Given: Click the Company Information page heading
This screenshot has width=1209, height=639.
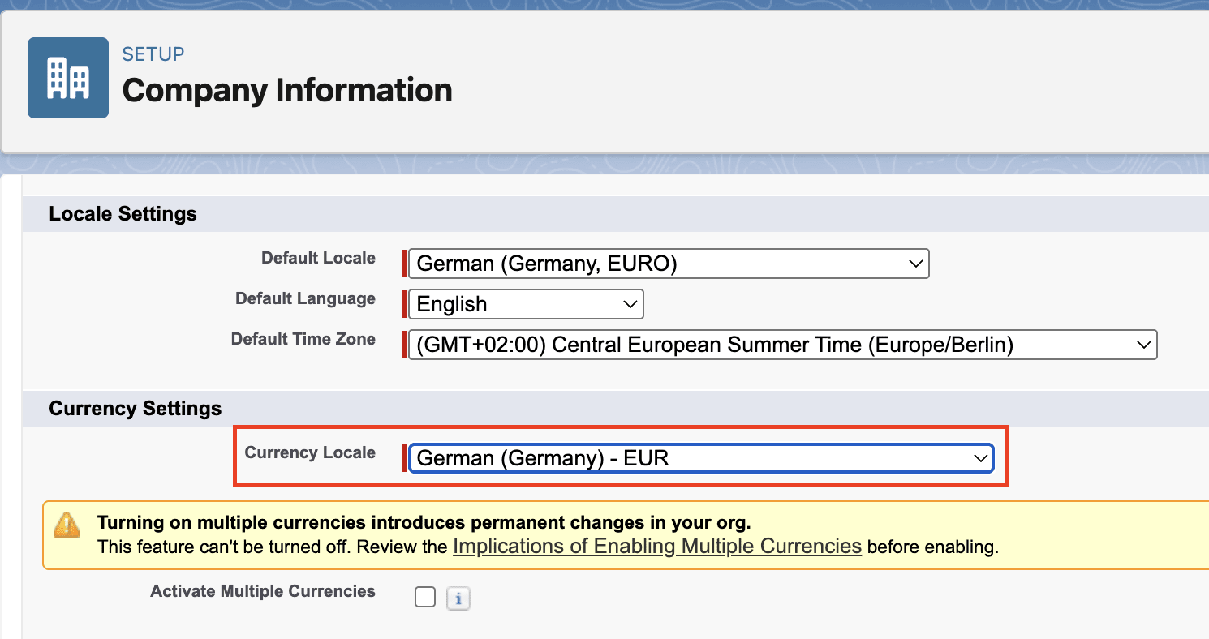Looking at the screenshot, I should point(286,90).
